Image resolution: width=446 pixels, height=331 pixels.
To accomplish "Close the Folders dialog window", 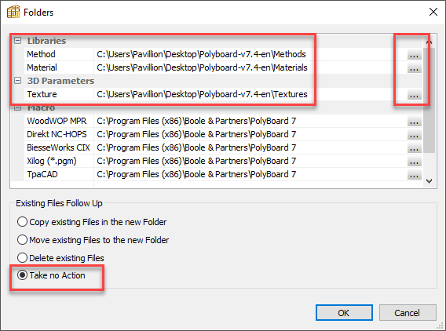I will coord(433,12).
